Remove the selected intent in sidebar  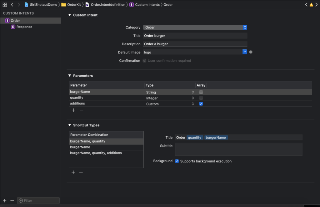(x=12, y=201)
